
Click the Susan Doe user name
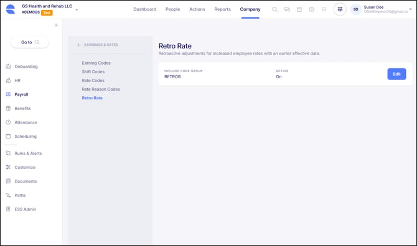373,7
